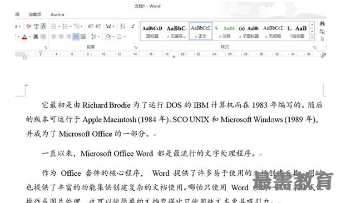
Task: Toggle the highlighted Justify alignment button
Action: point(76,37)
